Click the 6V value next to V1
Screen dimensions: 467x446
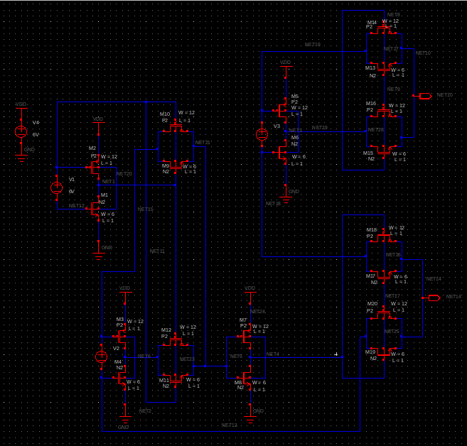72,191
